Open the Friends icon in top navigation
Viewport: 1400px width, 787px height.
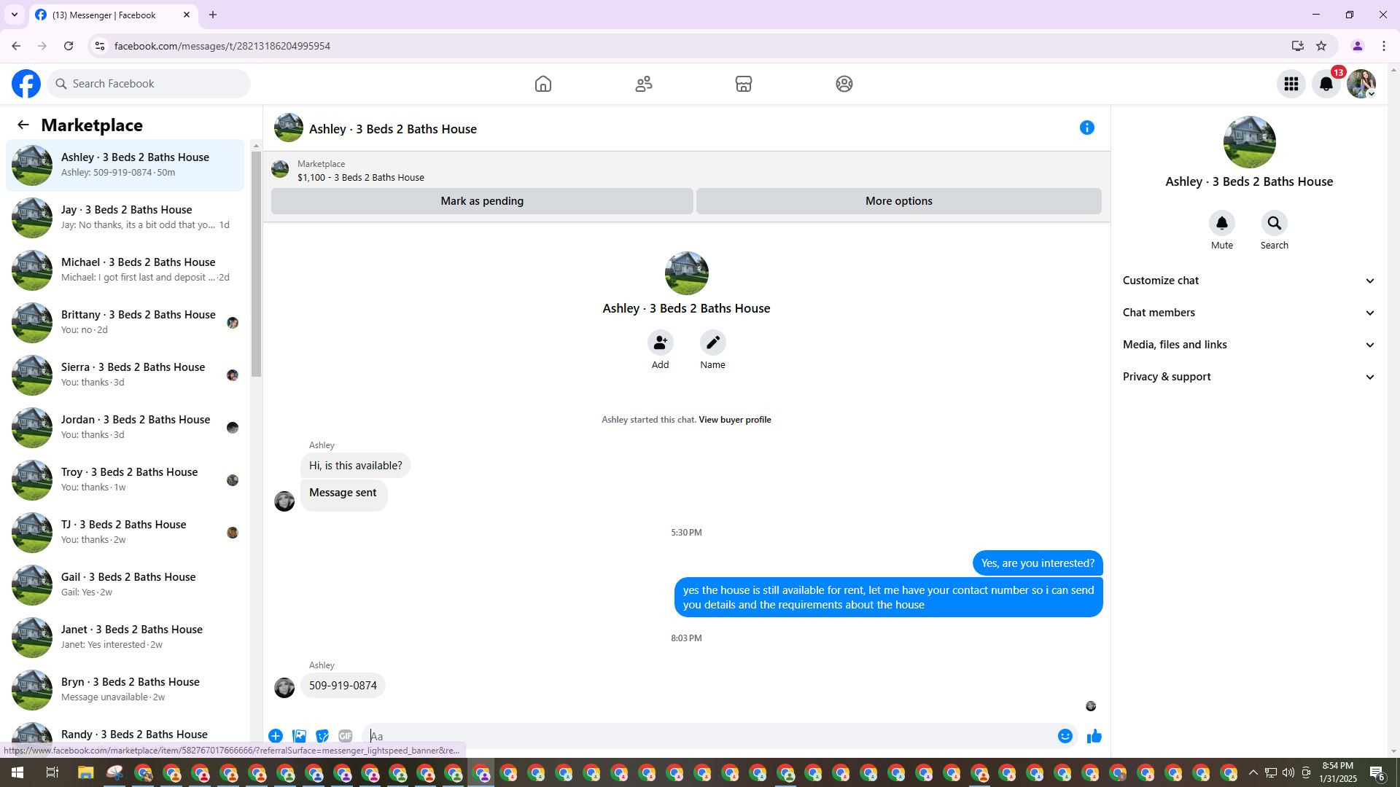pos(644,84)
